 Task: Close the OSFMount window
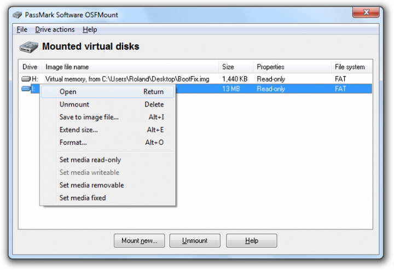point(366,12)
